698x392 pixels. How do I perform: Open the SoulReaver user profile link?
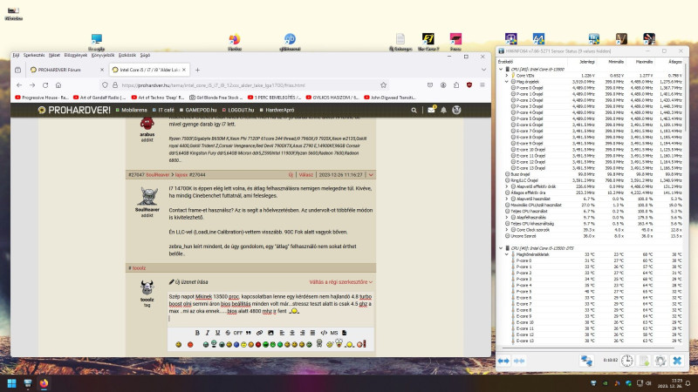click(158, 175)
